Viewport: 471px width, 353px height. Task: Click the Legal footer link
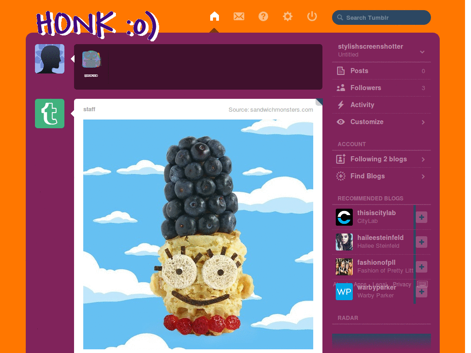(379, 285)
